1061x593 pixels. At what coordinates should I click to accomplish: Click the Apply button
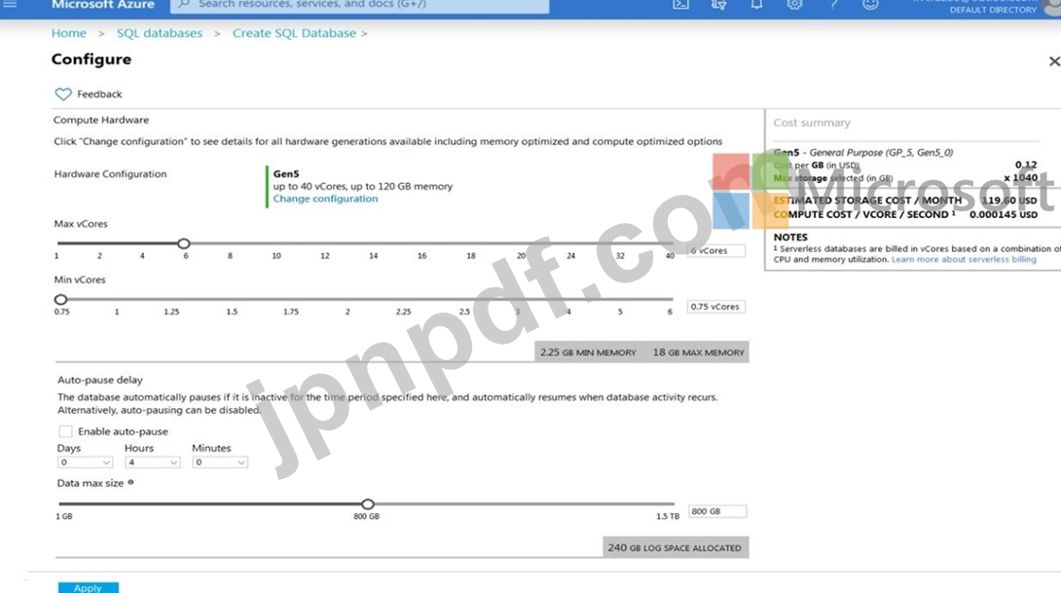tap(88, 587)
